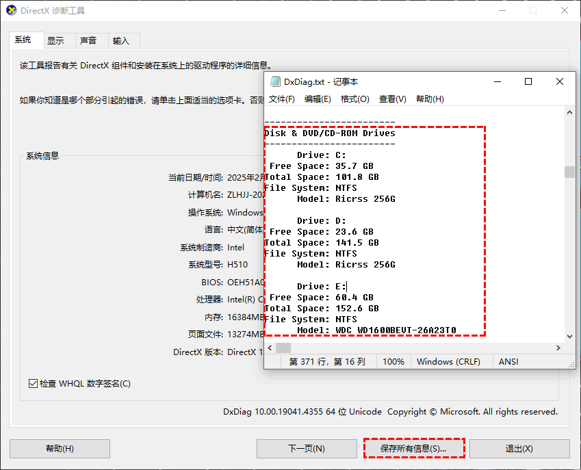Image resolution: width=581 pixels, height=470 pixels.
Task: Click the DirectX 版本 label
Action: 198,352
